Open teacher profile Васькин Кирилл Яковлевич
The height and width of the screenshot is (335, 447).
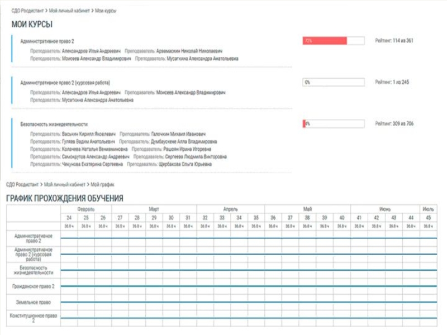click(88, 135)
